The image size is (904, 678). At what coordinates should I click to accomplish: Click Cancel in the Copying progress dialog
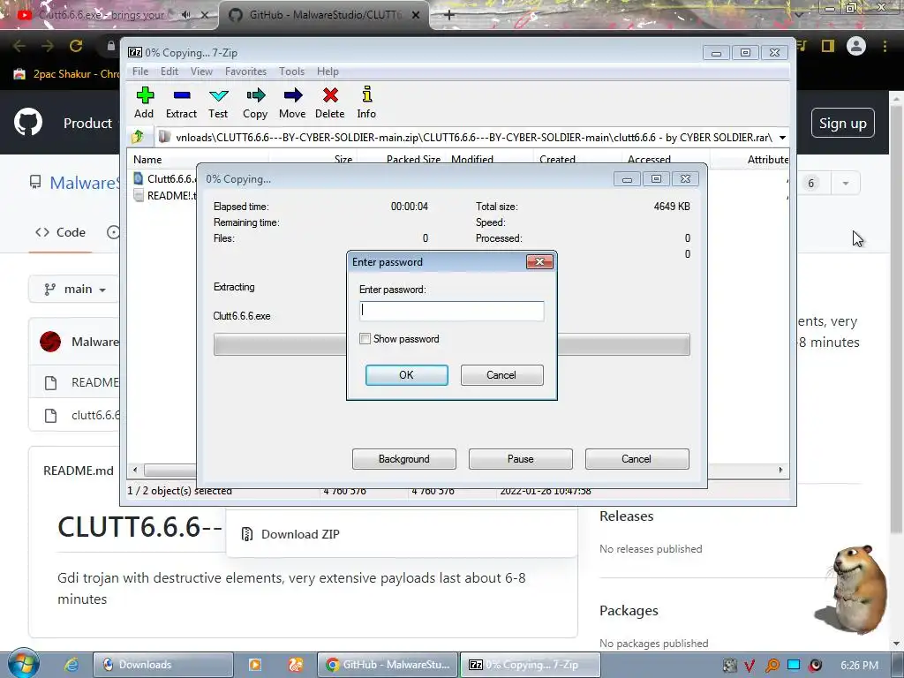point(637,459)
